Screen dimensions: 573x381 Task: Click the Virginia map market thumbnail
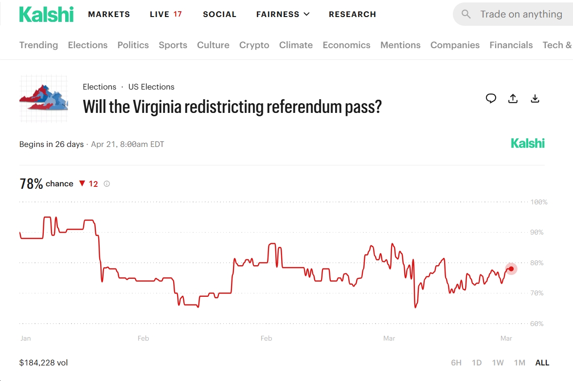44,99
